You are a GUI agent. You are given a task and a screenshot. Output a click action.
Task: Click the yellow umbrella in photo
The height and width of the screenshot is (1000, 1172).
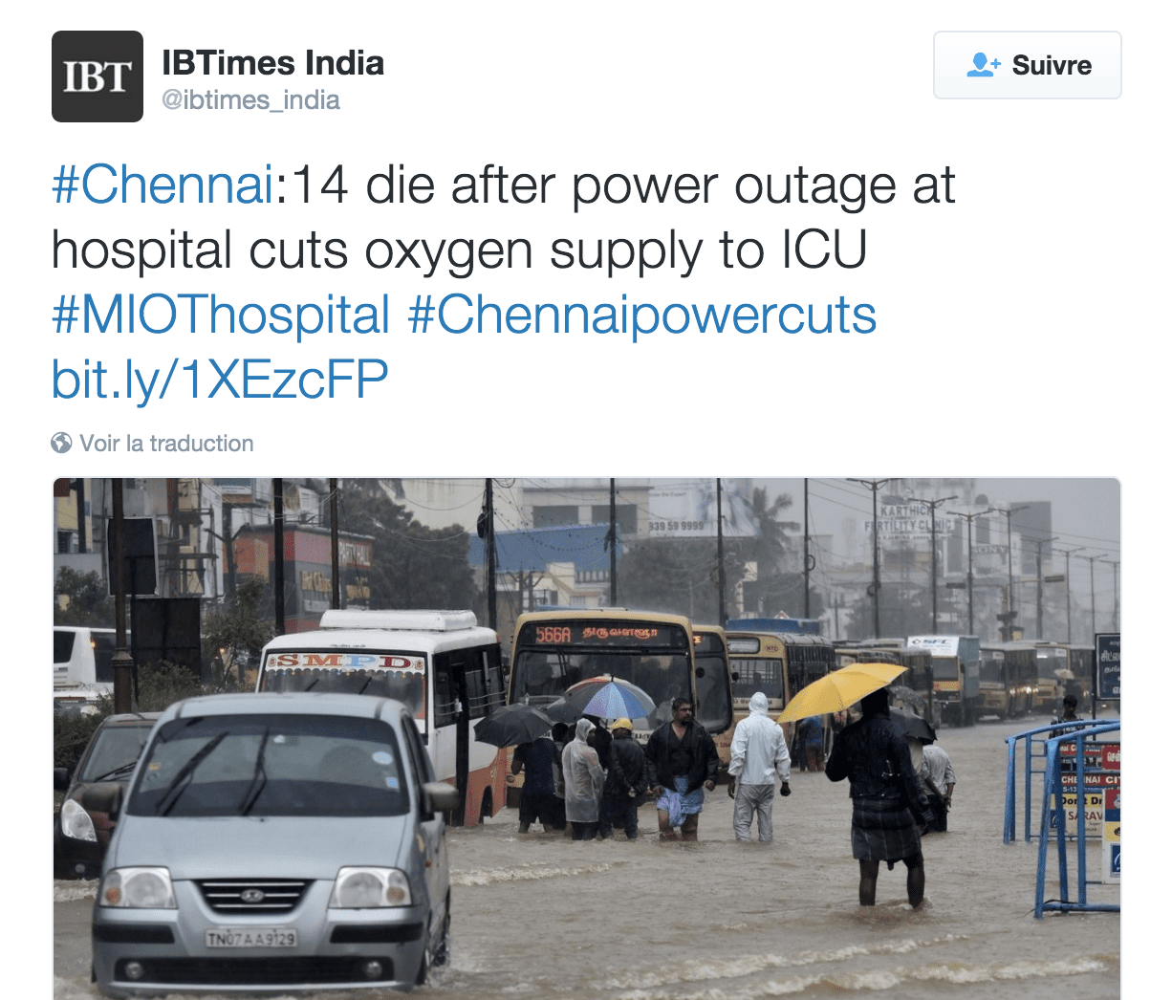tap(839, 688)
